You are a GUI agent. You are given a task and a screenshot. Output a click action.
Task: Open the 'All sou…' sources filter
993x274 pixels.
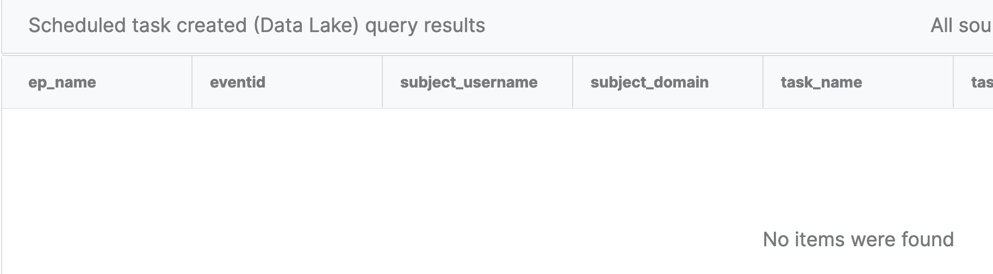tap(960, 26)
